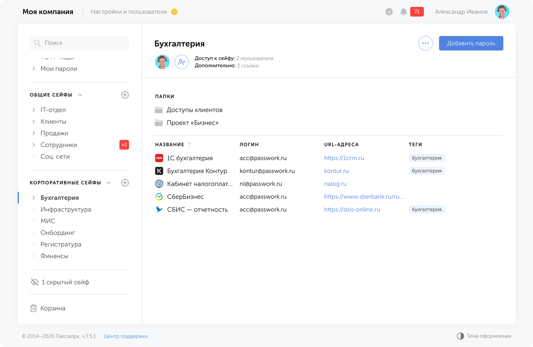
Task: Collapse the Общие сейфы section
Action: (80, 95)
